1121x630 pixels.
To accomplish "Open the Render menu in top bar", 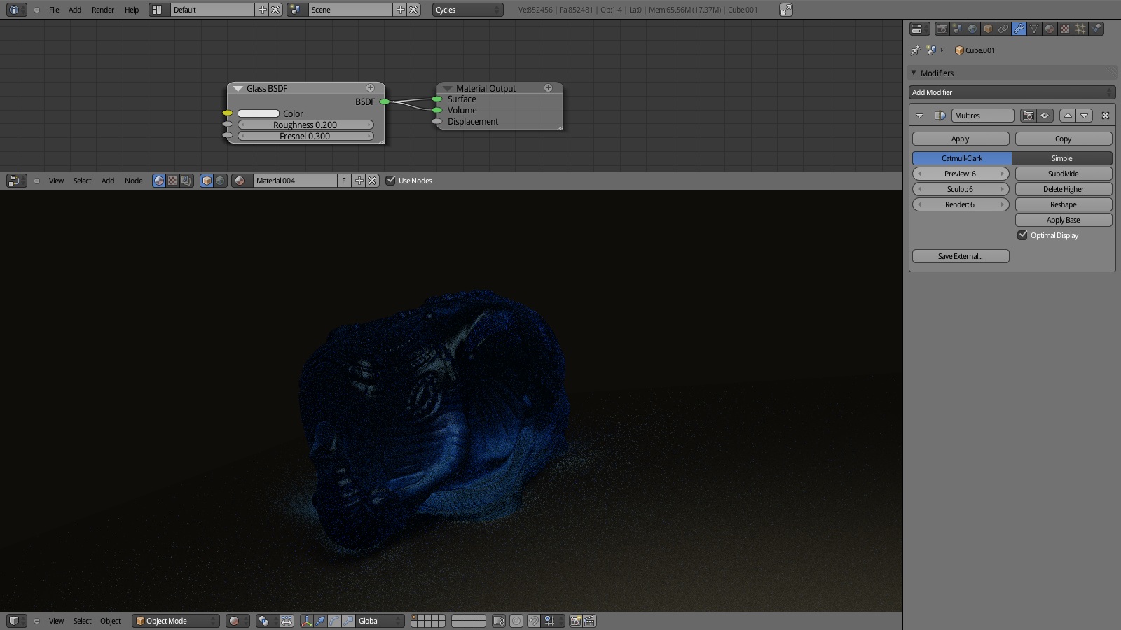I will click(102, 10).
